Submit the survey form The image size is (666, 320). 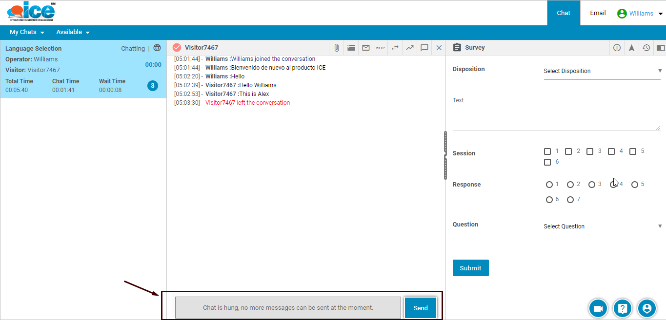point(470,268)
